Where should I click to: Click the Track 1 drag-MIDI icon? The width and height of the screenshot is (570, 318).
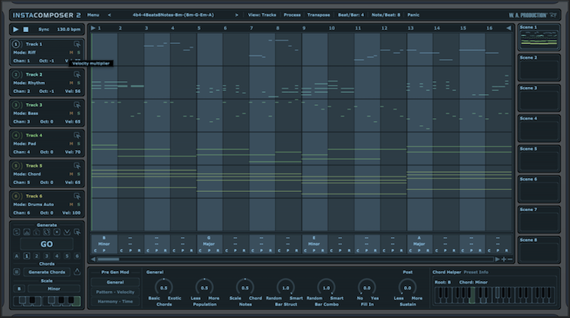[x=77, y=44]
